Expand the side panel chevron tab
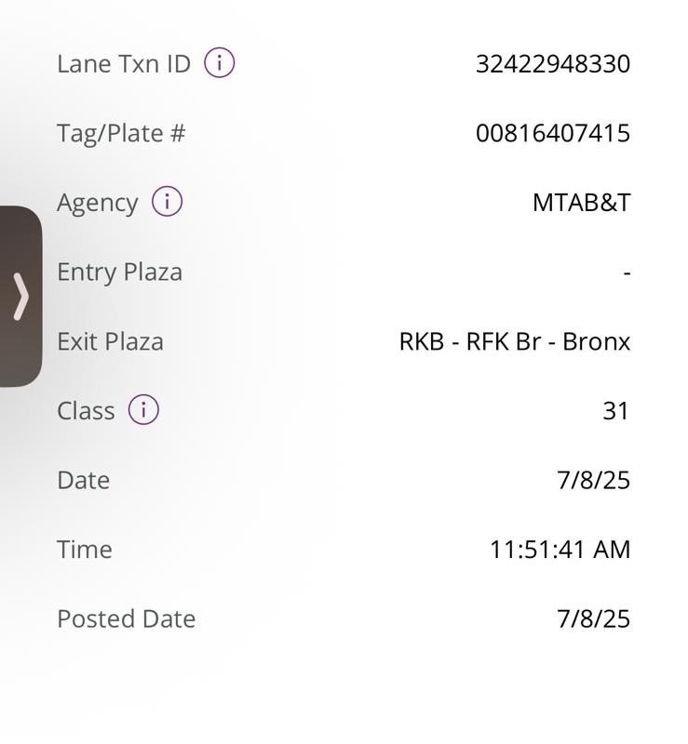688x744 pixels. click(x=20, y=297)
